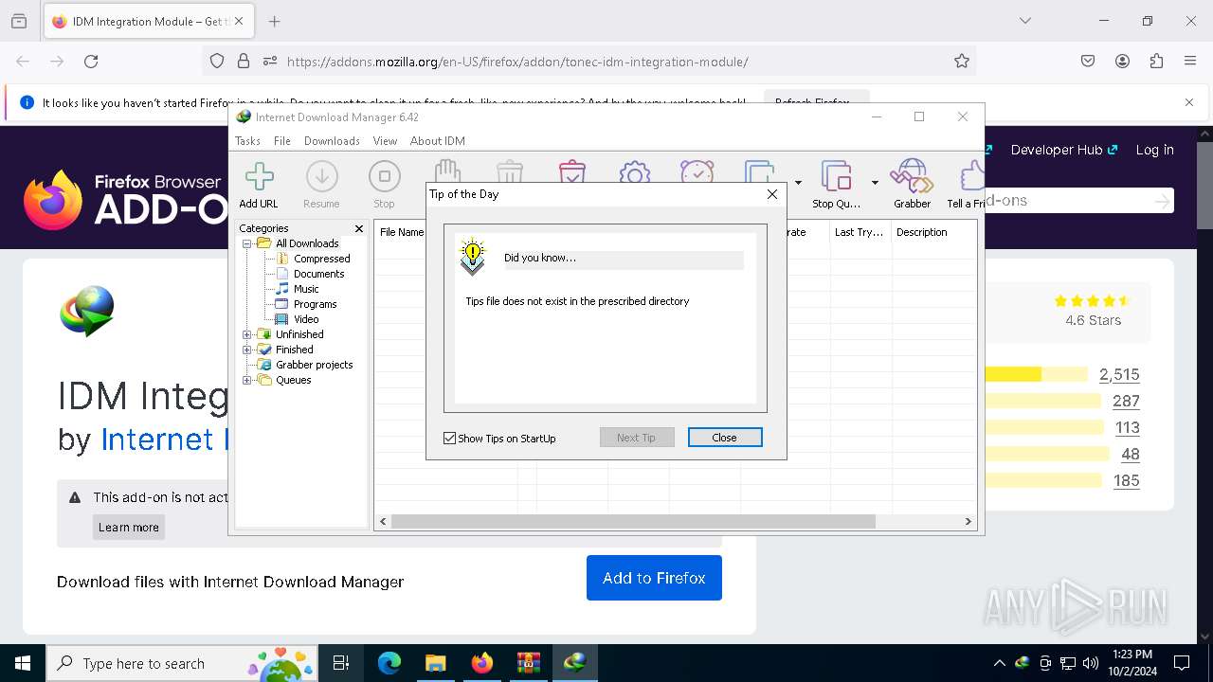1213x682 pixels.
Task: Open a new Firefox tab with plus button
Action: (x=274, y=21)
